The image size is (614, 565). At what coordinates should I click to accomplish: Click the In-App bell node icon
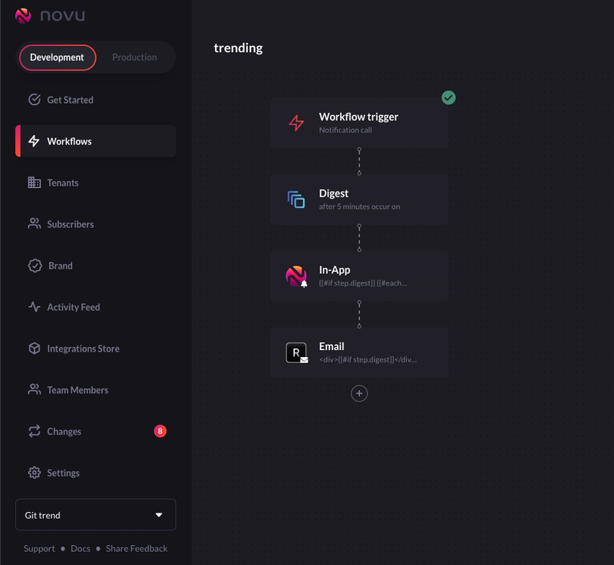click(x=296, y=276)
